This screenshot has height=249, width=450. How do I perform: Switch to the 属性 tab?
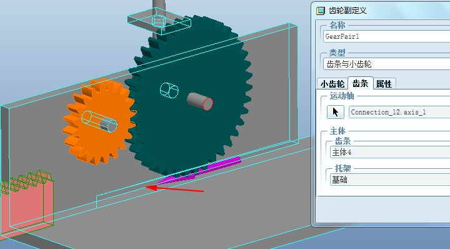coord(384,84)
